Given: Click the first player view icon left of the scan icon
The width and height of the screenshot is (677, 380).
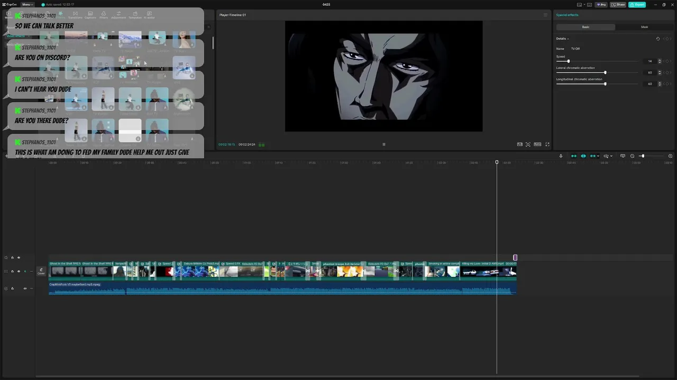Looking at the screenshot, I should tap(520, 144).
